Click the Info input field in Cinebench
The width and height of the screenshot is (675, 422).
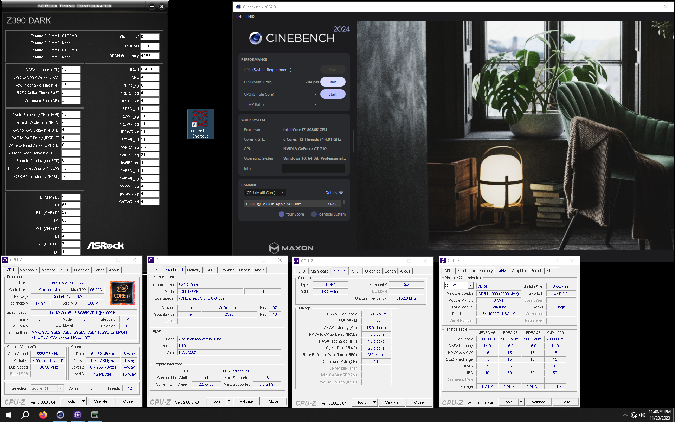click(x=313, y=168)
